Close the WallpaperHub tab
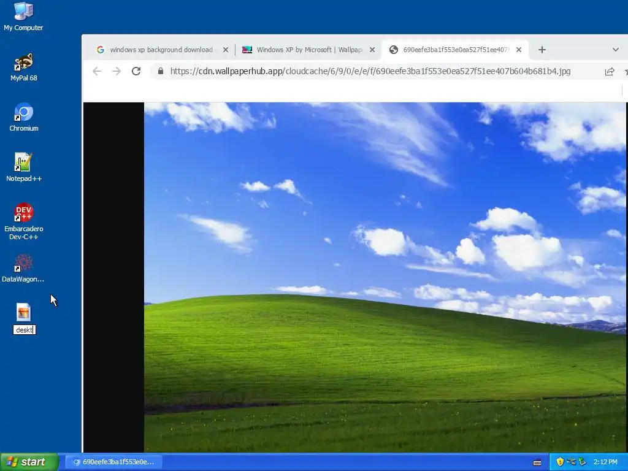 372,50
